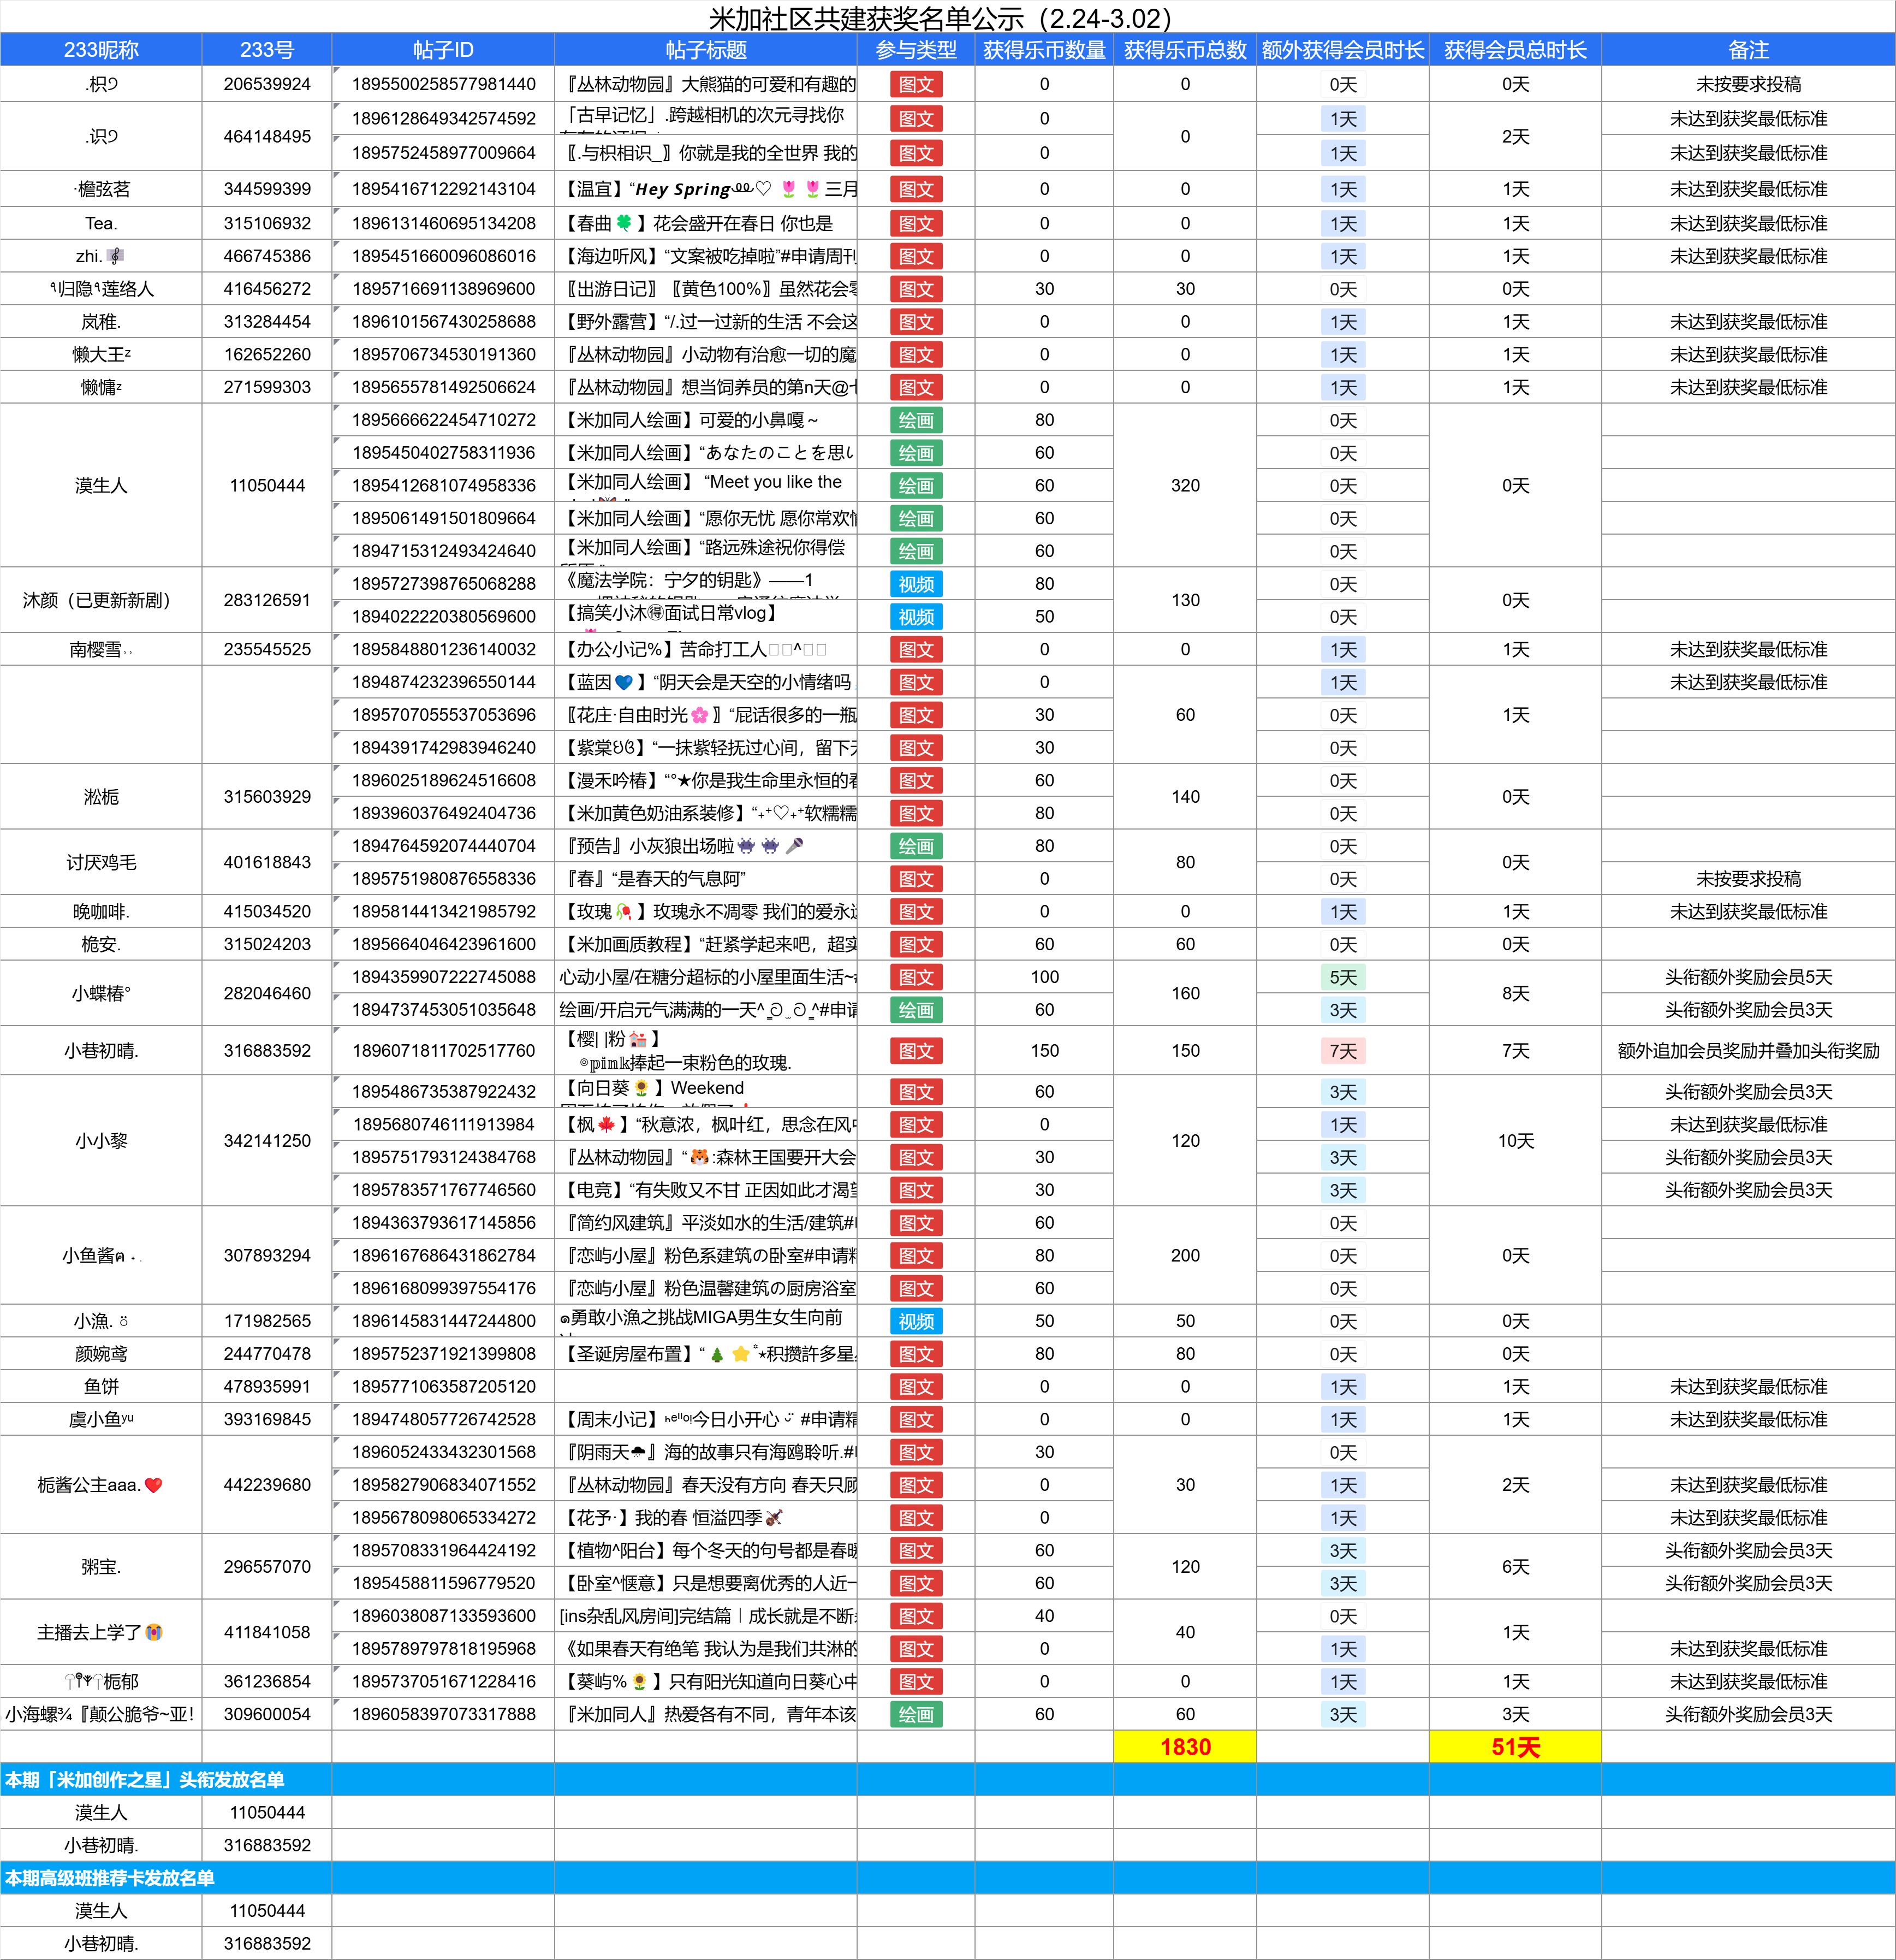Image resolution: width=1896 pixels, height=1960 pixels.
Task: Click the 视频 tag in 小漁 row
Action: coord(916,1321)
